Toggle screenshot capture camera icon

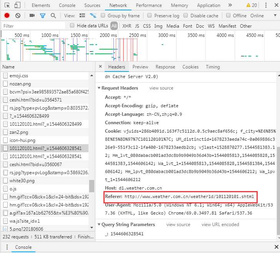tap(32, 15)
